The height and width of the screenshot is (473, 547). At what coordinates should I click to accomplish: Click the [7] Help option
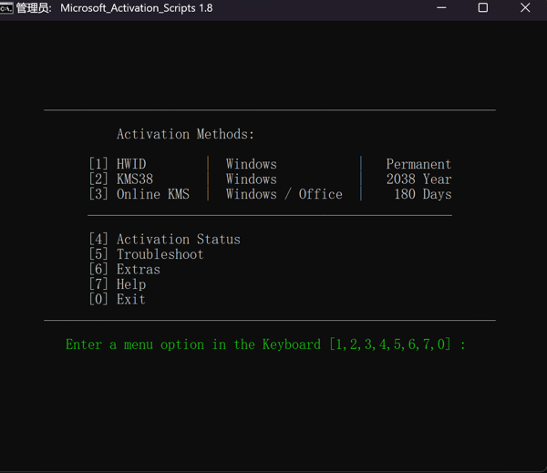point(117,284)
